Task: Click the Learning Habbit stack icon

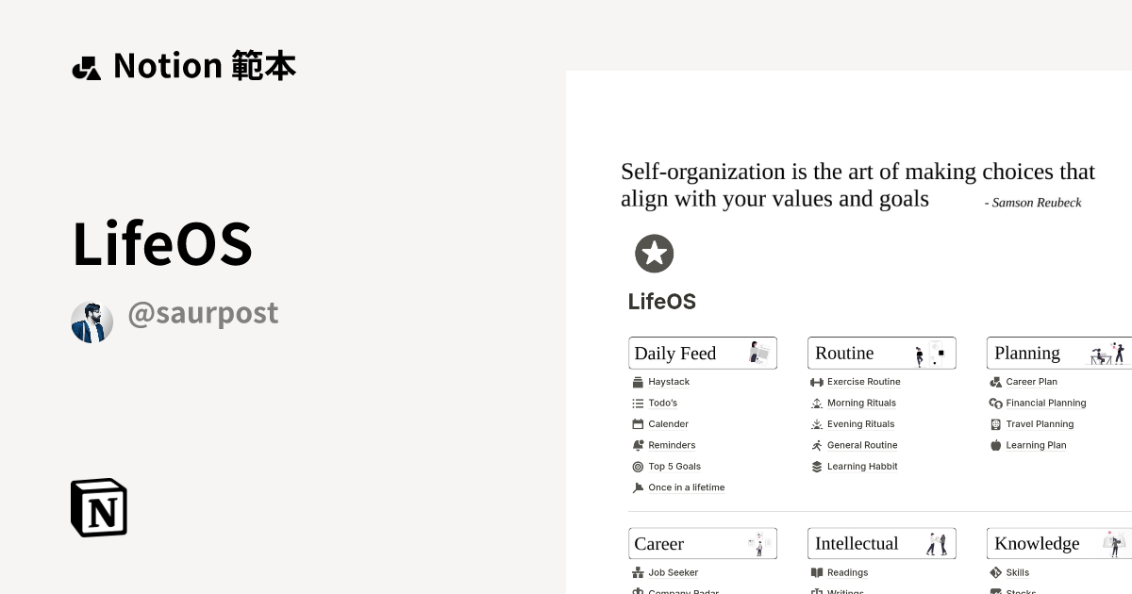Action: 817,467
